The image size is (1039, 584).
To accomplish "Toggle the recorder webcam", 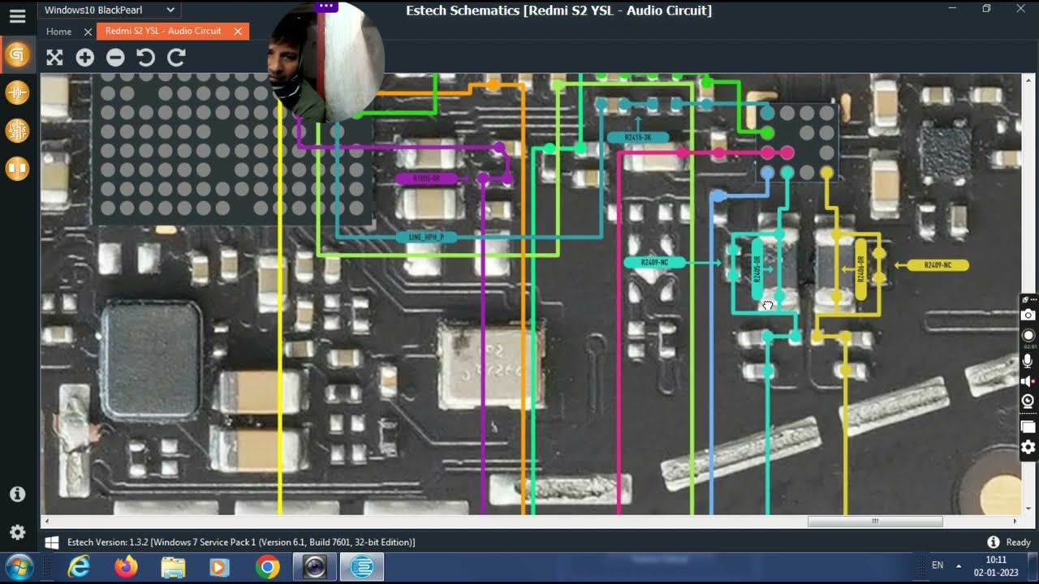I will tap(1028, 401).
